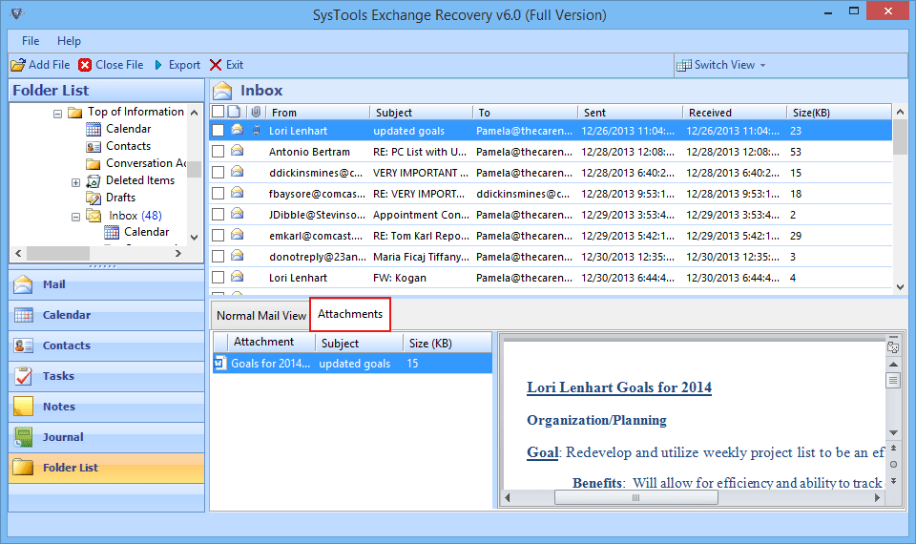Click the Mail envelope icon in the left navigation pane
The width and height of the screenshot is (916, 544).
click(x=23, y=284)
